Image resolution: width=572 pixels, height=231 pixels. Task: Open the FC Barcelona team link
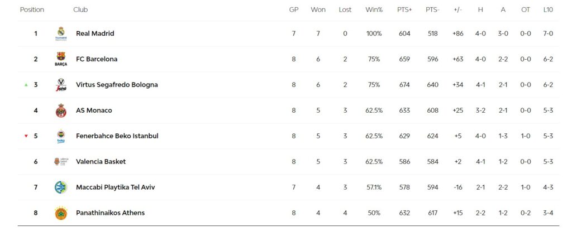[97, 59]
